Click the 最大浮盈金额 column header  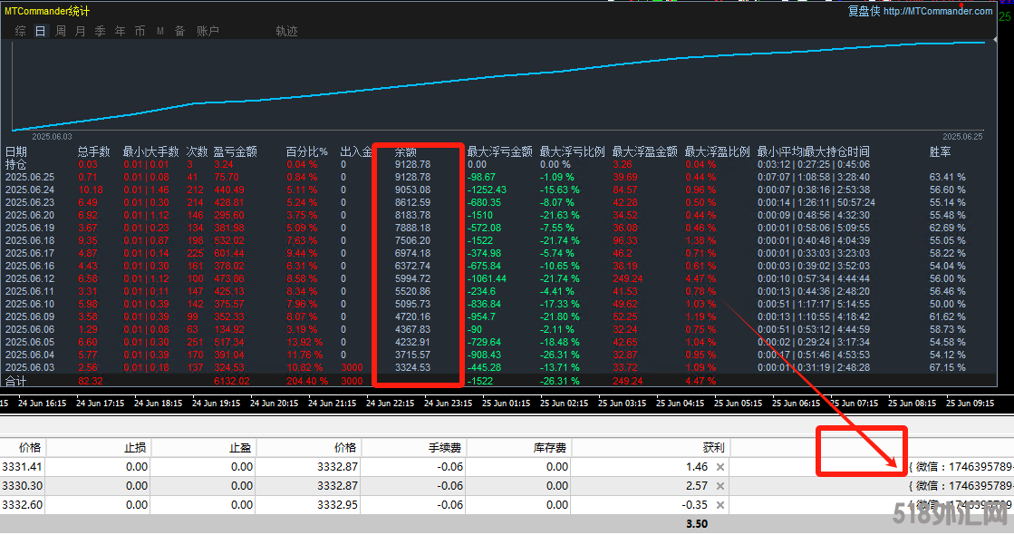[x=645, y=152]
